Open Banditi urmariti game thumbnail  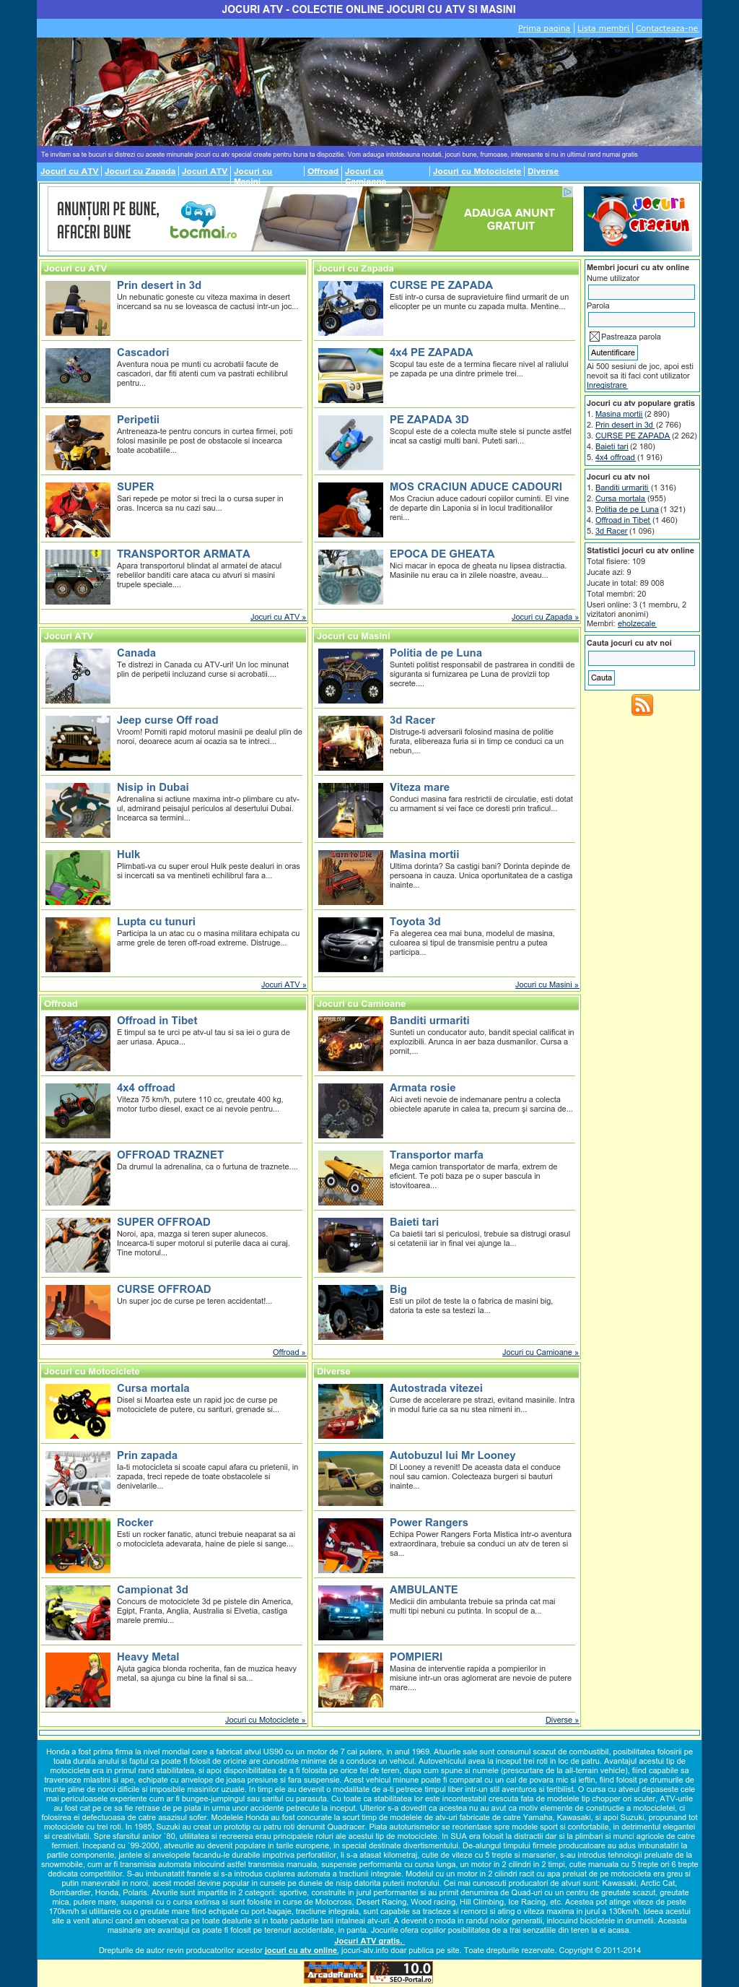351,1044
